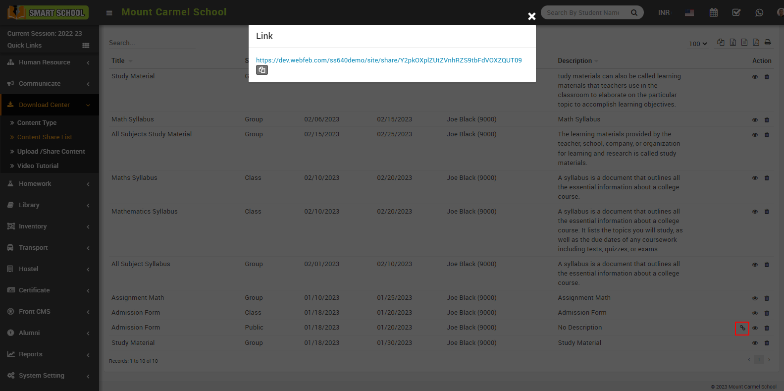Click the link icon for Admission Form Public row

[x=742, y=328]
